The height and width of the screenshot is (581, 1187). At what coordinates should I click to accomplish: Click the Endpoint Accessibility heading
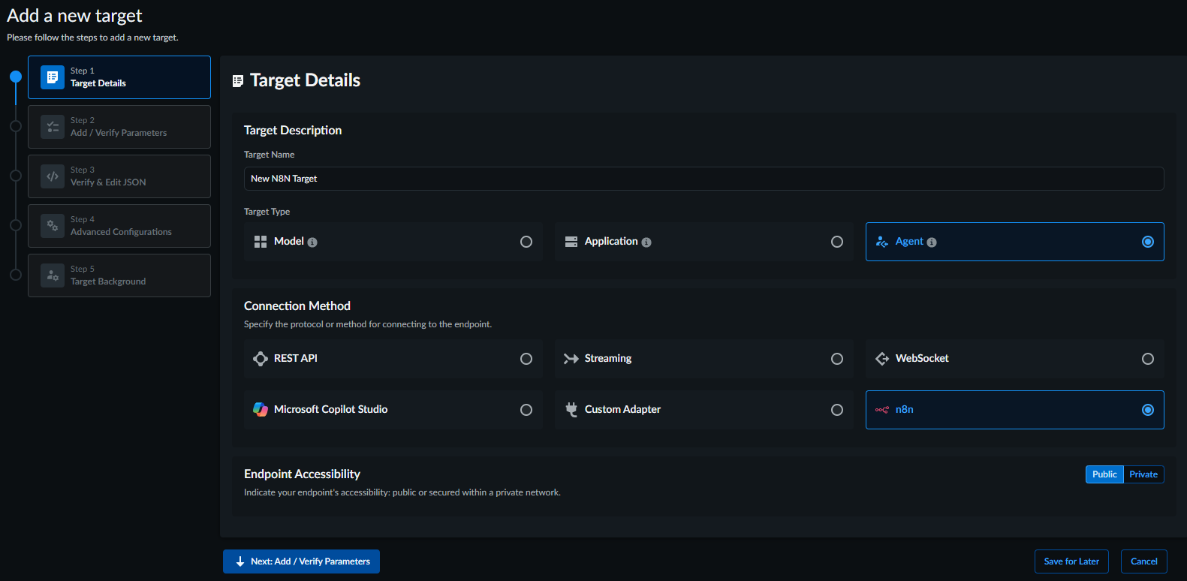click(302, 474)
